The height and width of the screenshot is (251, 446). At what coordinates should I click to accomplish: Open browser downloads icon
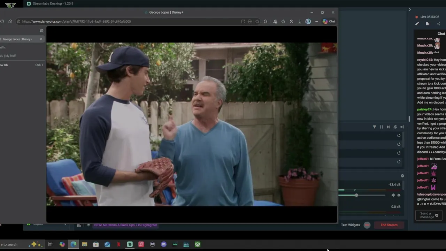[300, 21]
